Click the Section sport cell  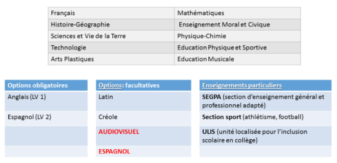[253, 117]
